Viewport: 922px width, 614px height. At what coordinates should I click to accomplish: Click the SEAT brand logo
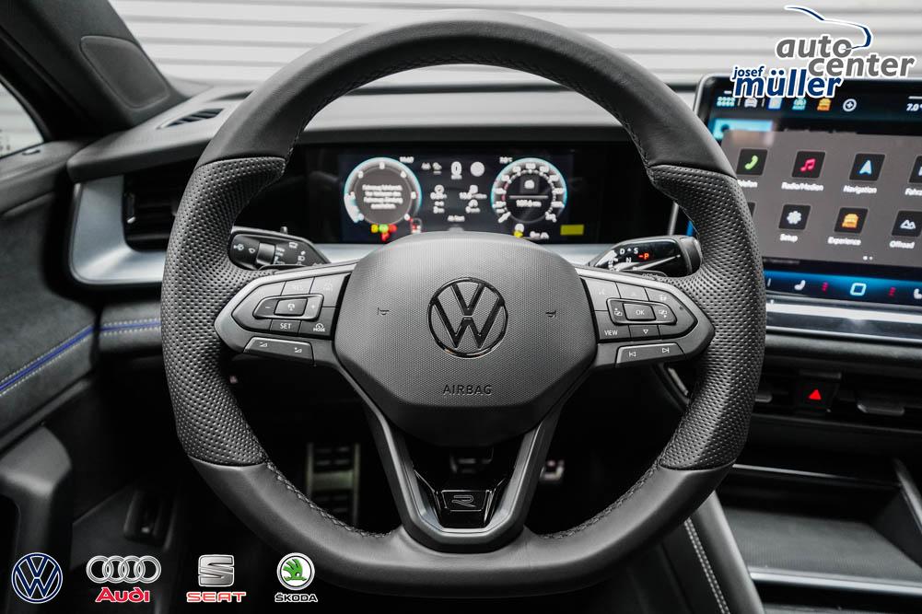click(216, 577)
